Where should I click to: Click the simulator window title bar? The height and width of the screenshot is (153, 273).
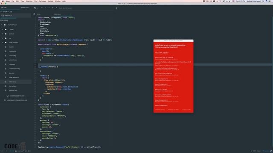tap(174, 41)
